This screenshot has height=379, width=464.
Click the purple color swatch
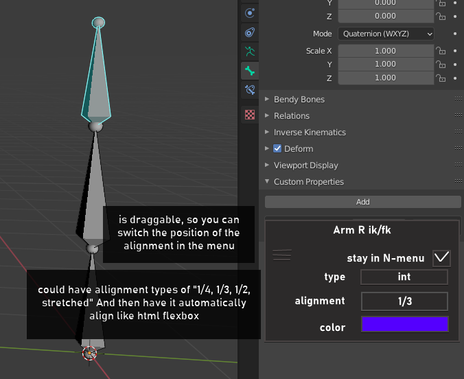point(405,324)
